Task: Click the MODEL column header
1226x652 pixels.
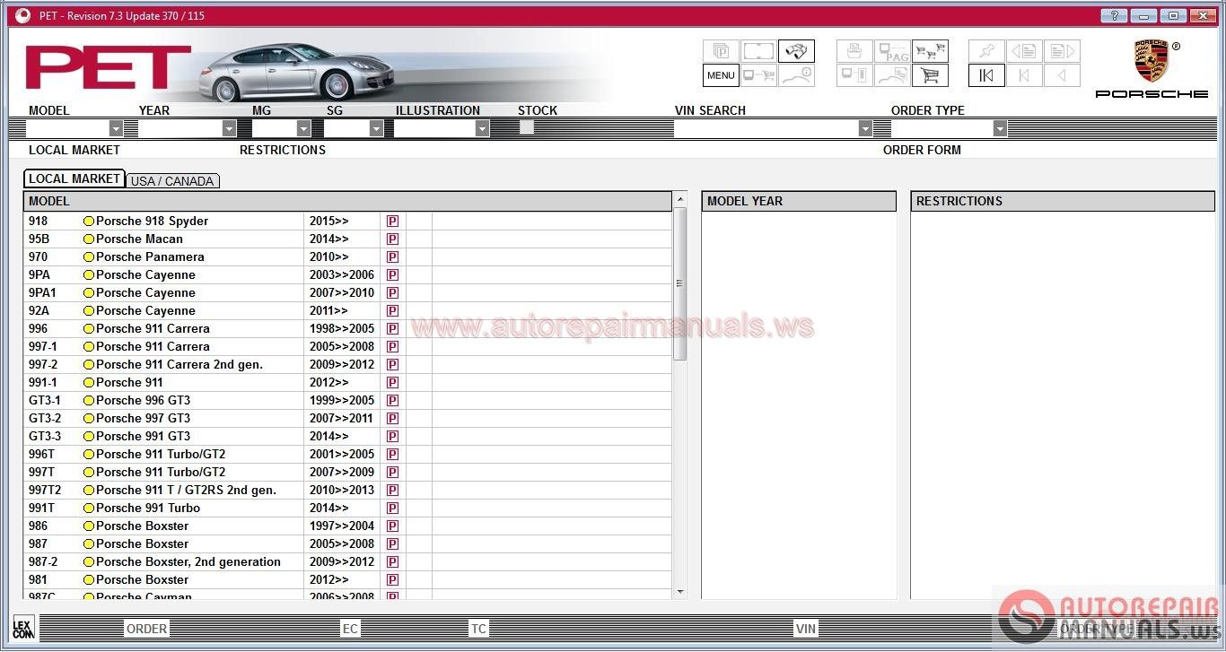Action: tap(347, 201)
